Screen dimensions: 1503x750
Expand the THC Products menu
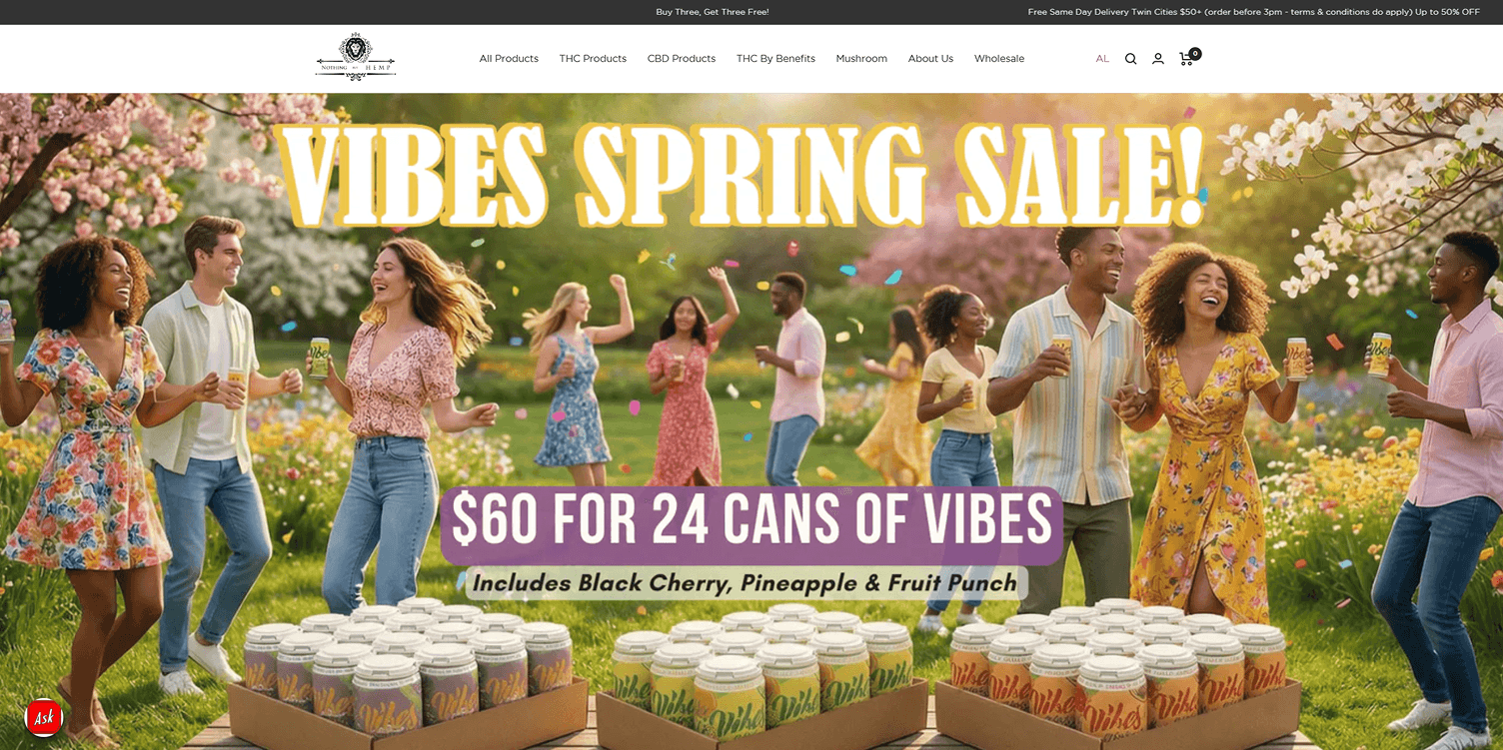[x=593, y=59]
